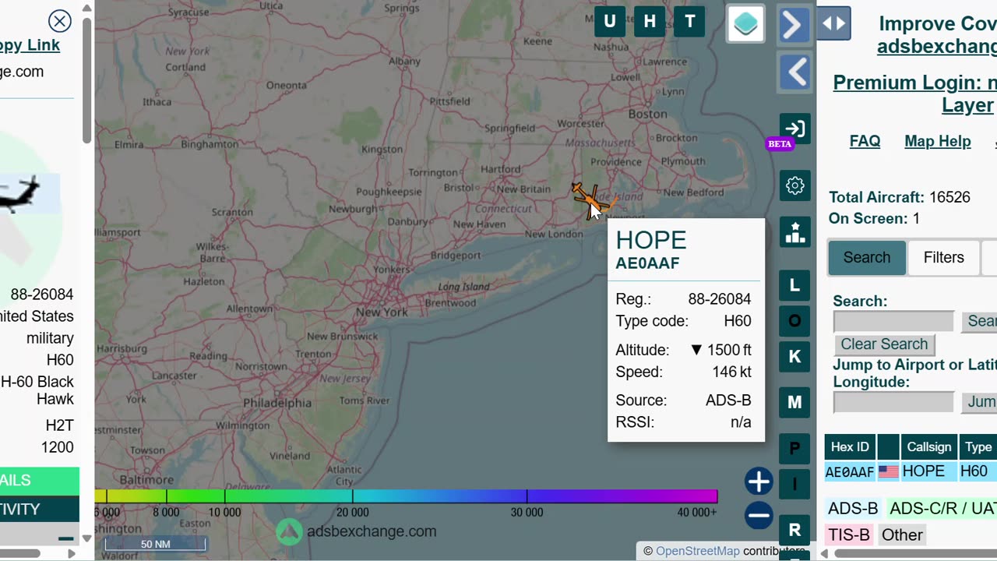Toggle the T map button
The image size is (997, 561).
pos(690,22)
